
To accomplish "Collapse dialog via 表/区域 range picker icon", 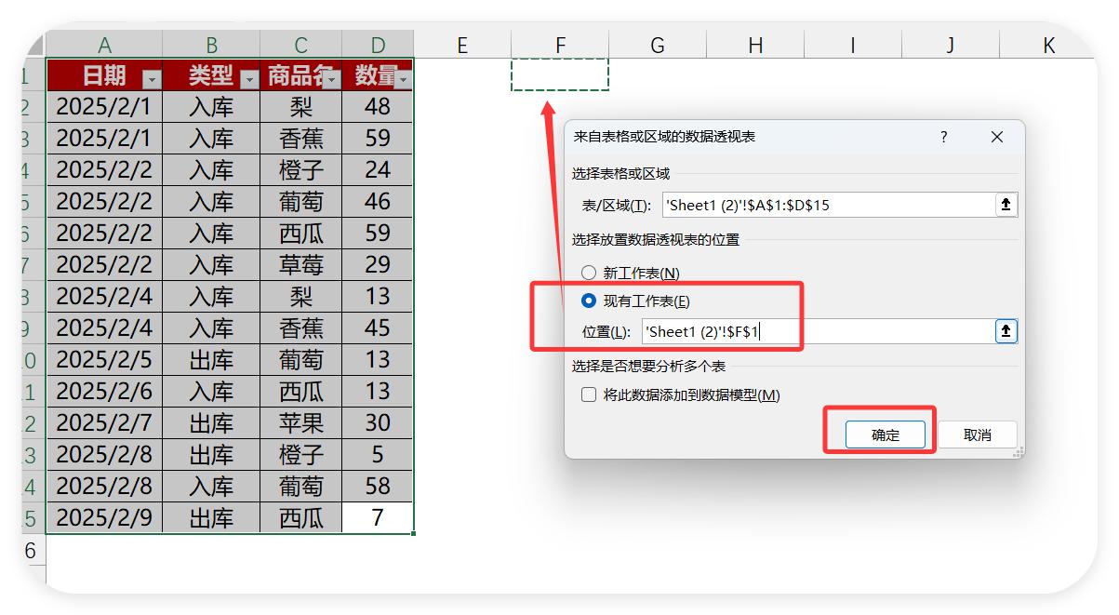I will [x=1006, y=205].
